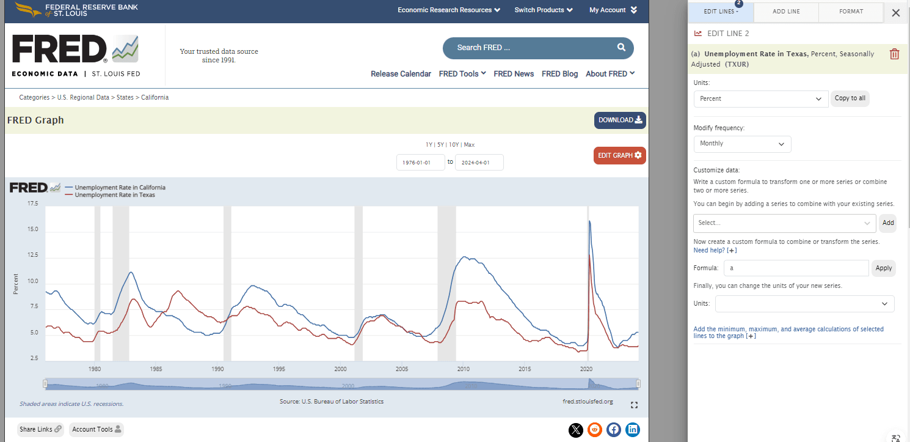The height and width of the screenshot is (442, 910).
Task: Share graph on X (Twitter)
Action: coord(575,430)
